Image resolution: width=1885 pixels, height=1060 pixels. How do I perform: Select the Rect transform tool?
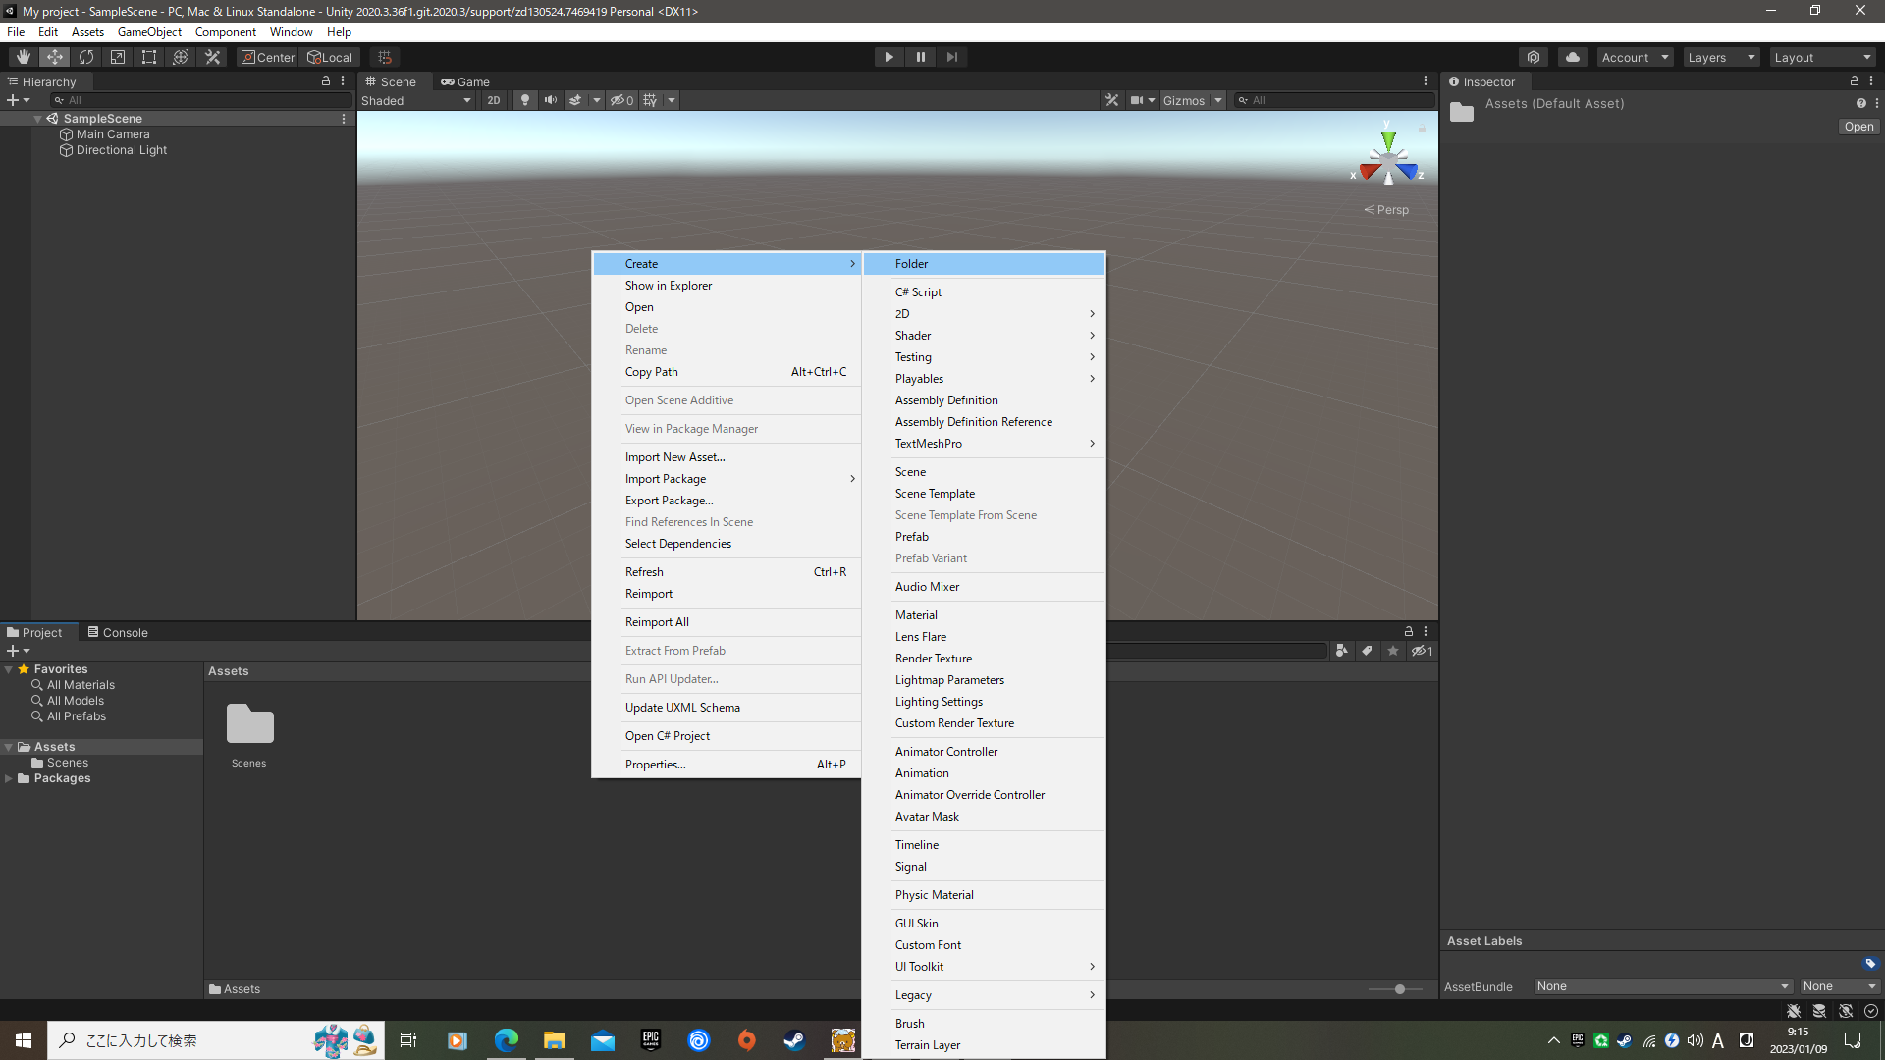[x=149, y=57]
